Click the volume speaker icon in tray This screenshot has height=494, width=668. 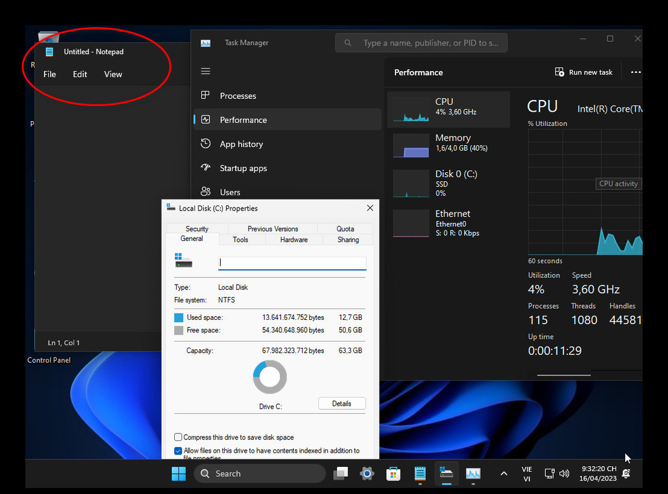(564, 474)
